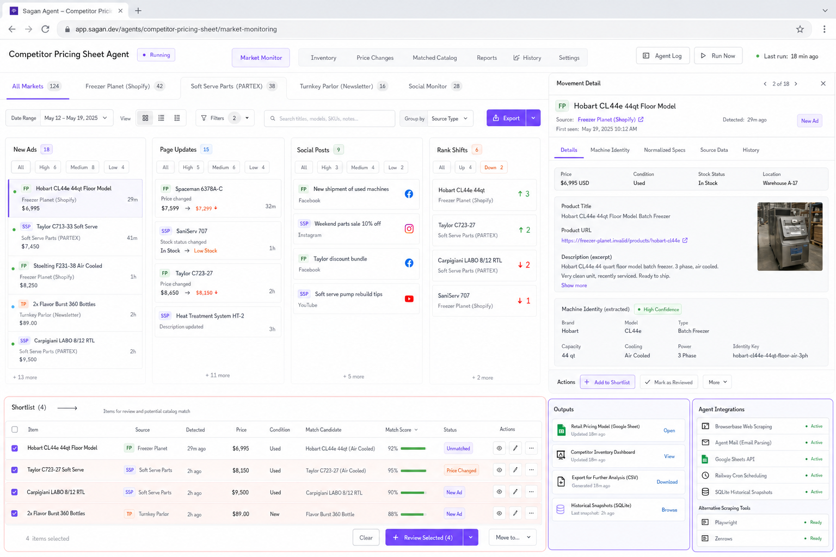Go to previous movement detail item
The image size is (836, 557).
(x=765, y=84)
